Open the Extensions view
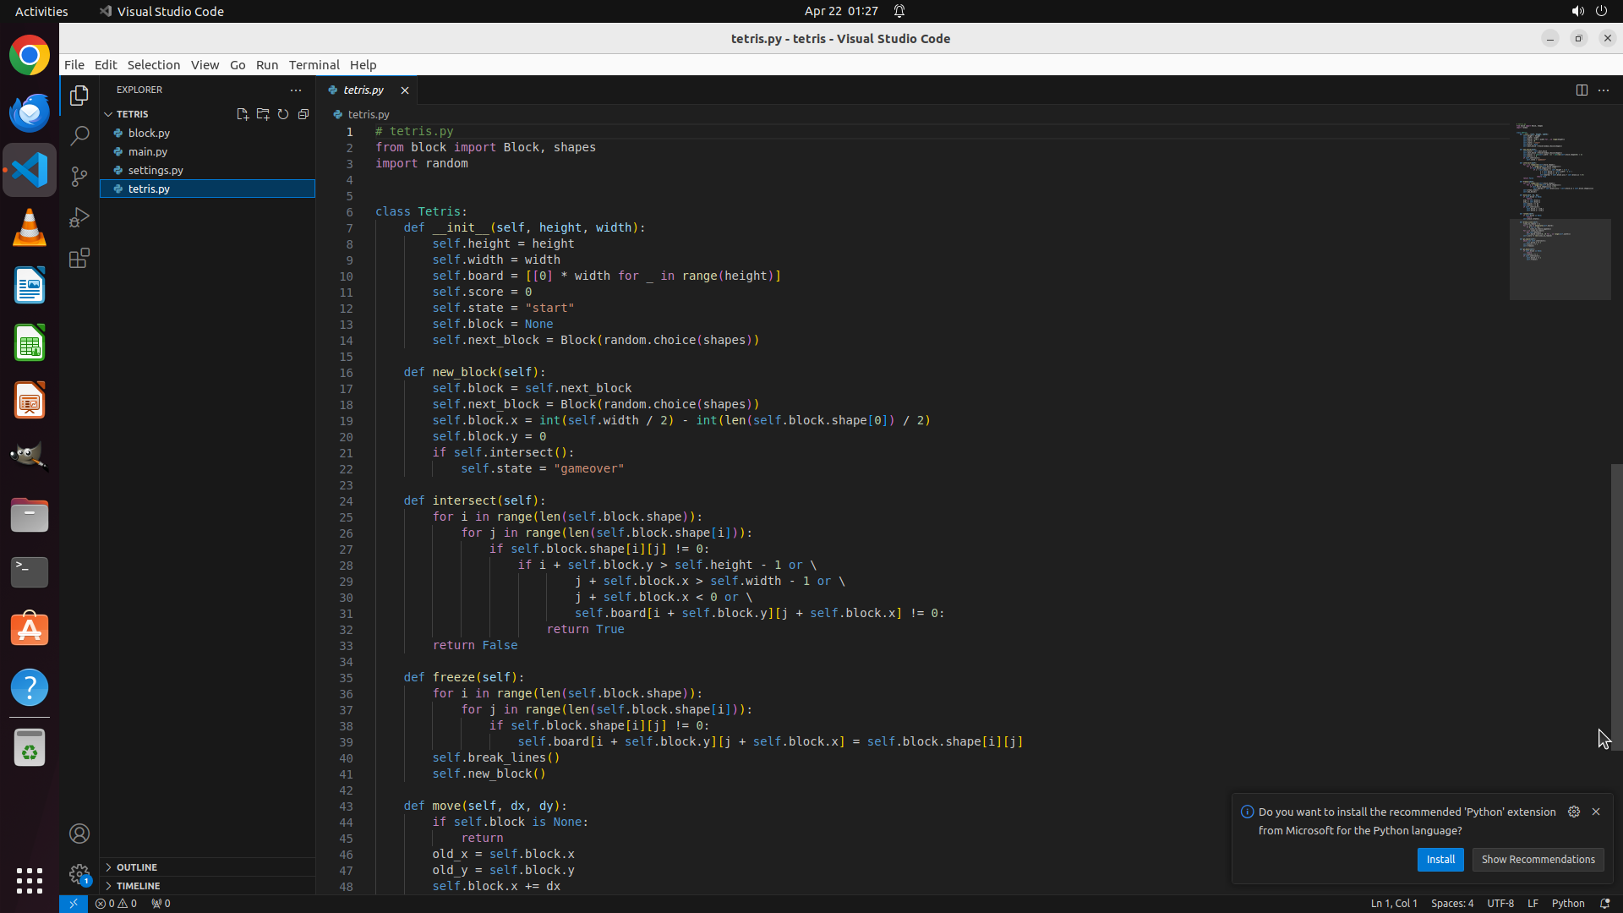 click(x=79, y=258)
